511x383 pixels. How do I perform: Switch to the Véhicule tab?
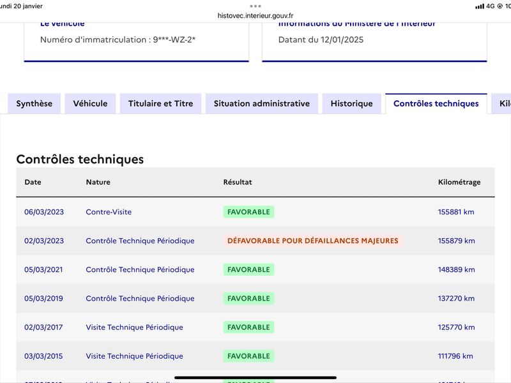click(90, 103)
